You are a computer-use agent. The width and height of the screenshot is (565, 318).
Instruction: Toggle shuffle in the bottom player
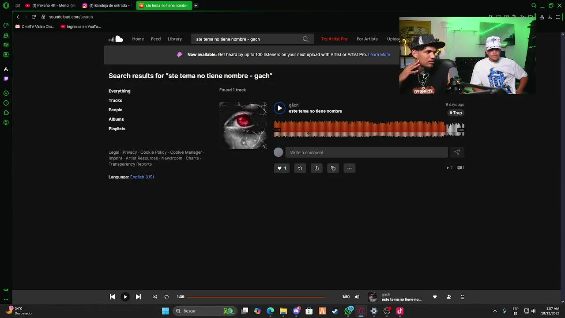[155, 297]
